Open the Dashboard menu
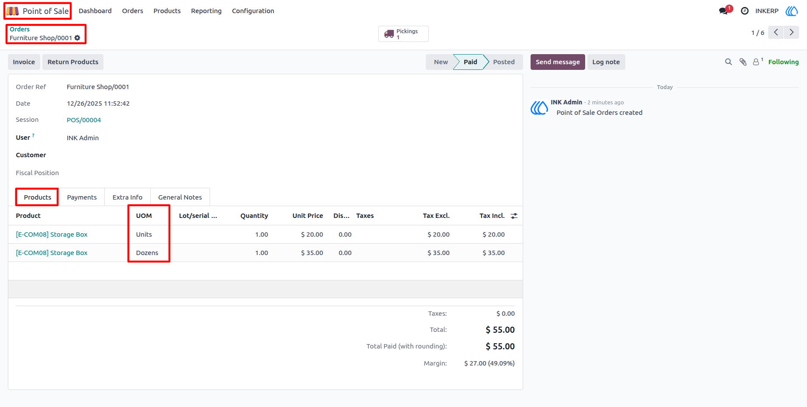 pyautogui.click(x=95, y=11)
